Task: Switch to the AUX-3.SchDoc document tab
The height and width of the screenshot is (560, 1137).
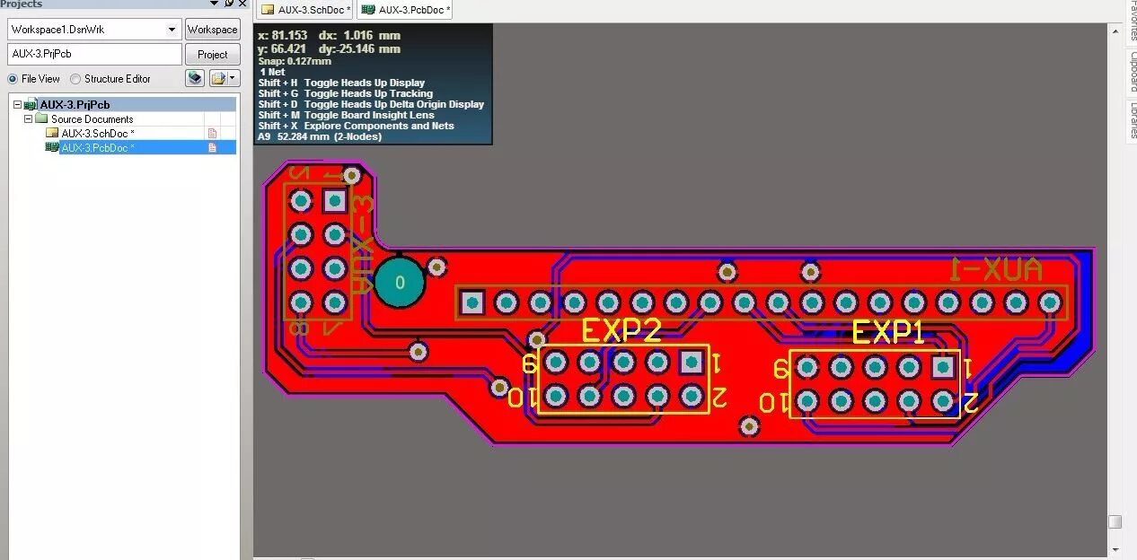Action: point(305,10)
